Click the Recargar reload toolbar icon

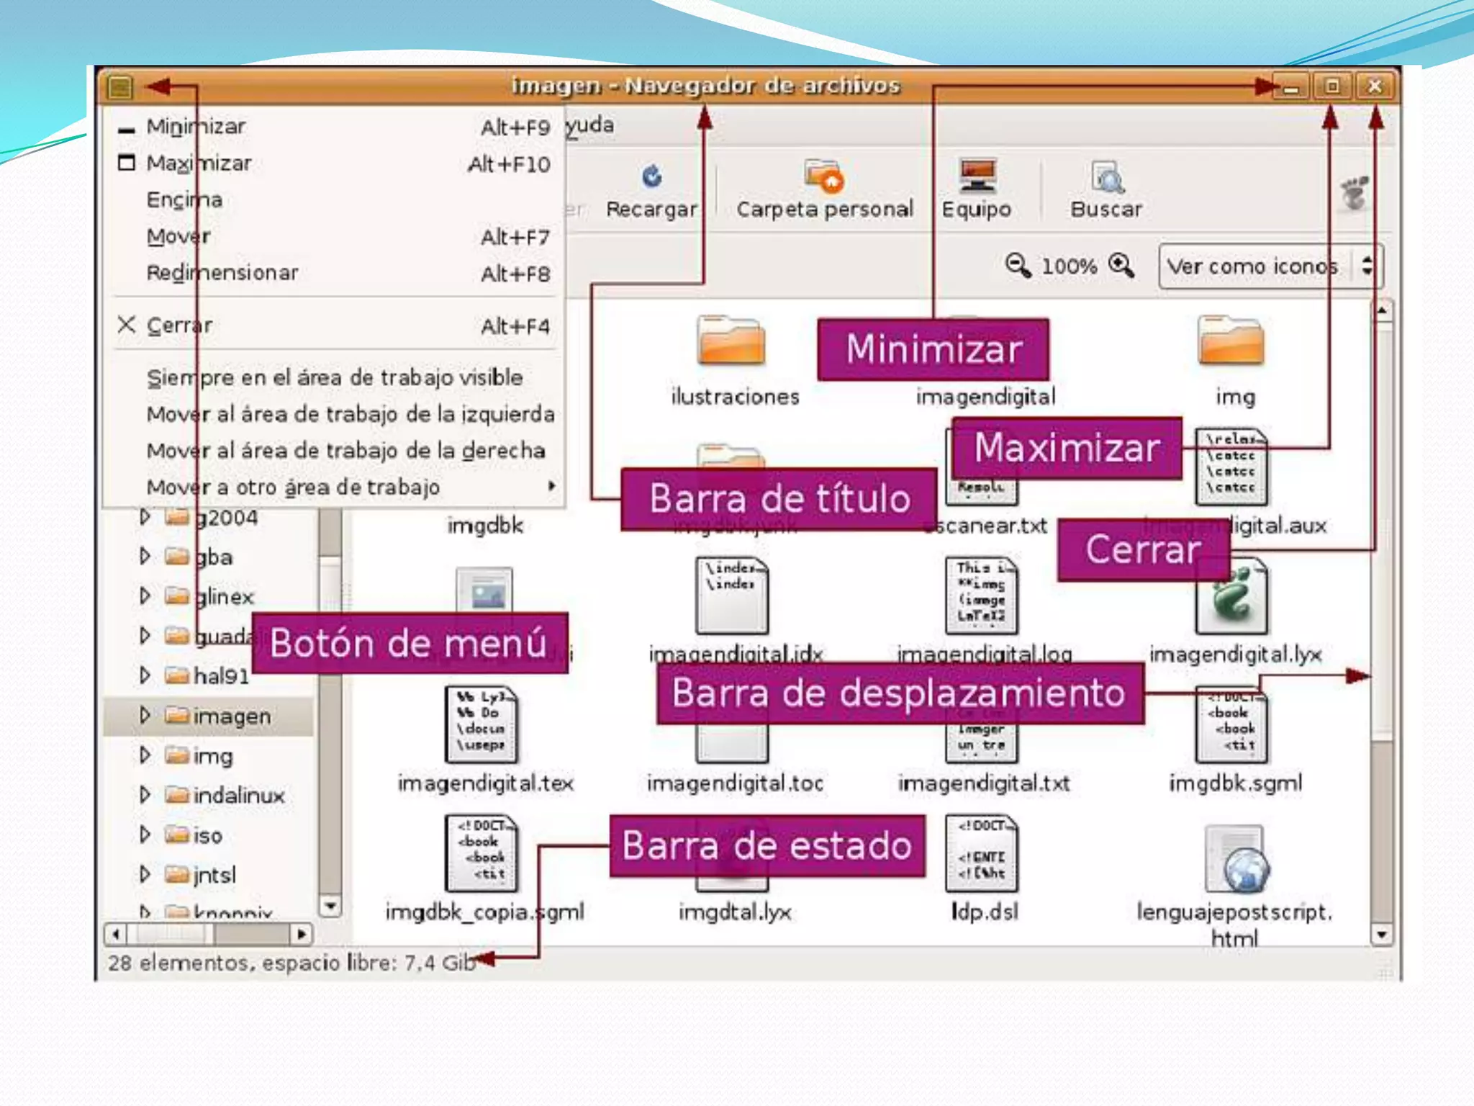pos(651,177)
